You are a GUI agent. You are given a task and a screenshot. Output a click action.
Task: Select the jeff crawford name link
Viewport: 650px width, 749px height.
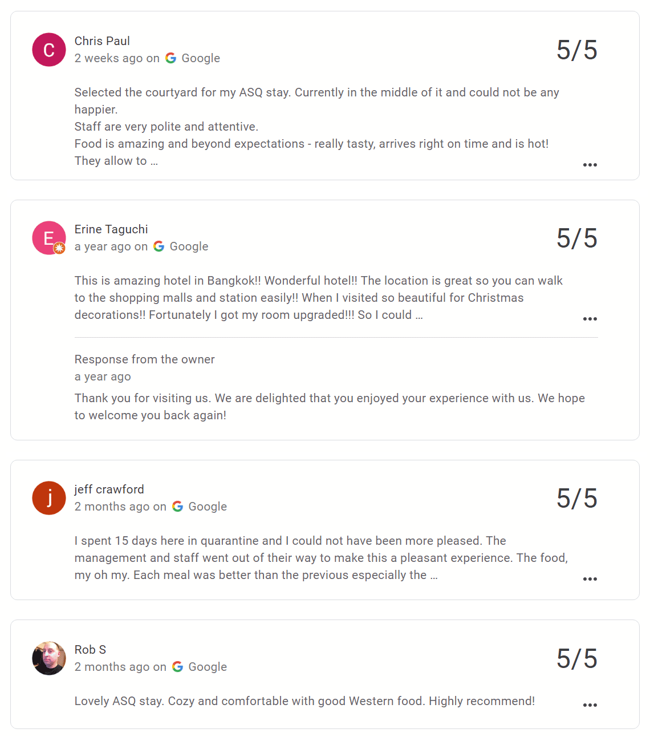(x=109, y=489)
